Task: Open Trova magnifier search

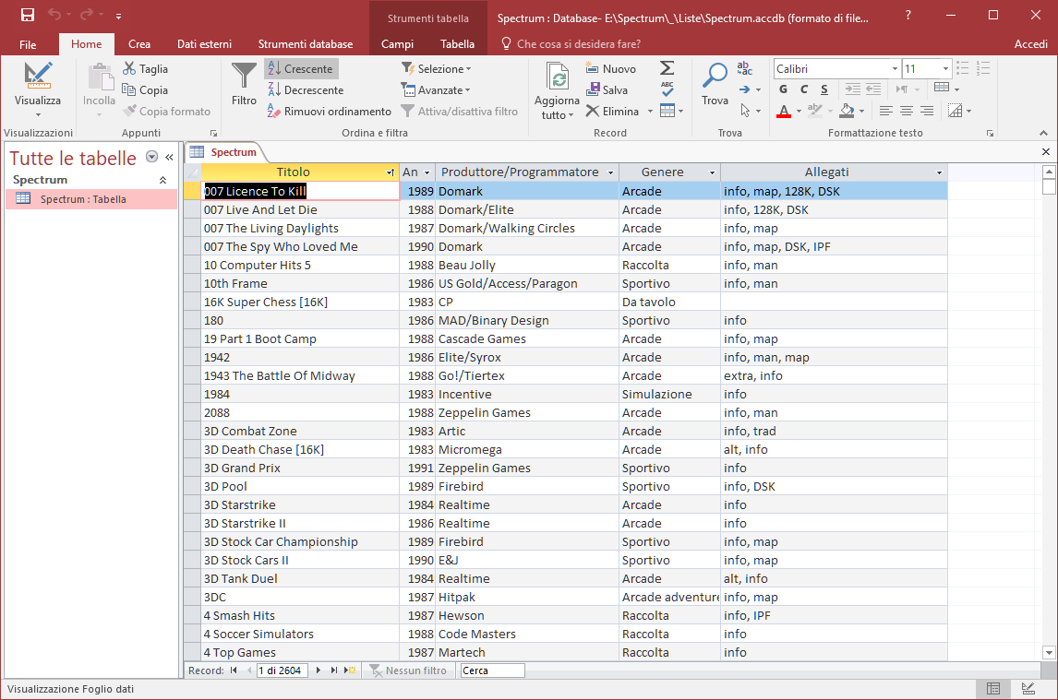Action: coord(715,84)
